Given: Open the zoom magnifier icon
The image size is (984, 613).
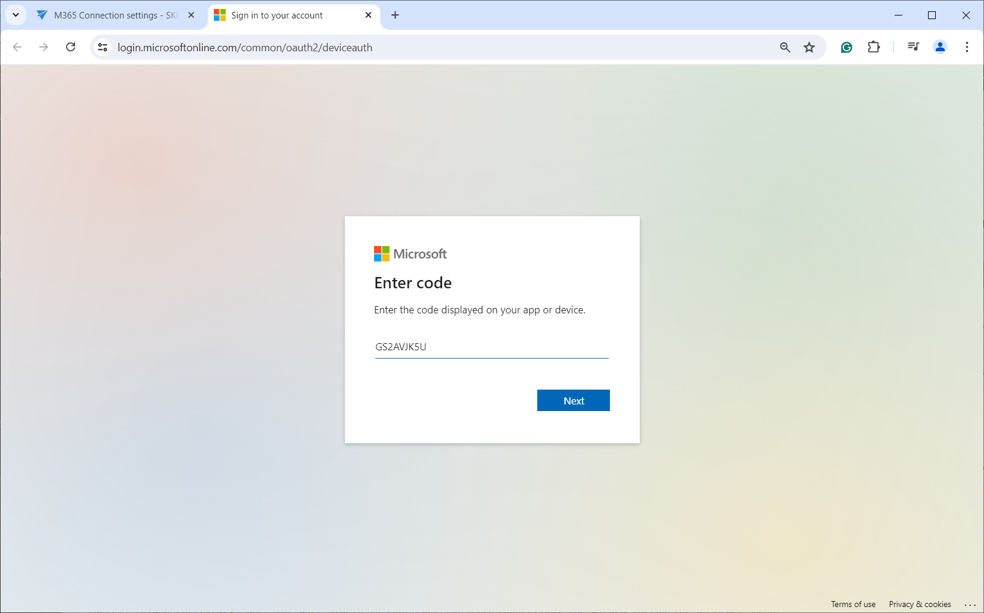Looking at the screenshot, I should pyautogui.click(x=785, y=48).
